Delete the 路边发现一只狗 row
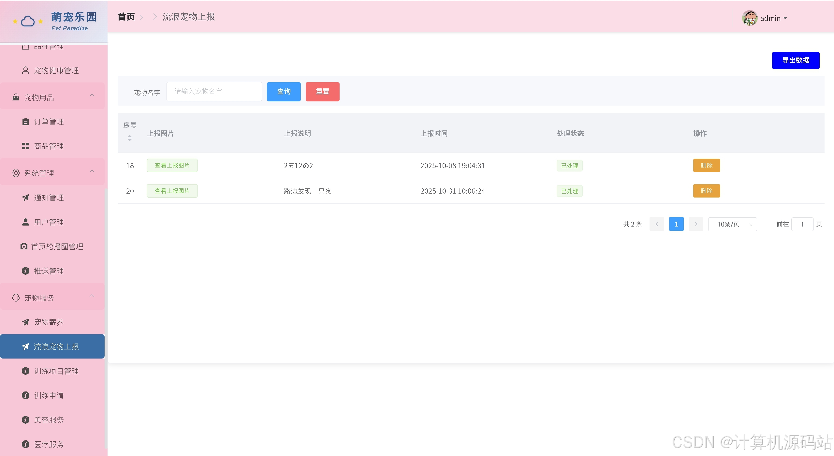This screenshot has width=834, height=456. coord(706,191)
